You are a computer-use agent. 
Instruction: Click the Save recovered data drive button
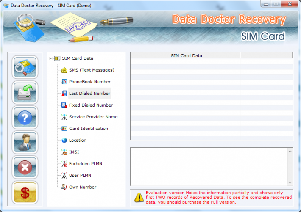25,92
